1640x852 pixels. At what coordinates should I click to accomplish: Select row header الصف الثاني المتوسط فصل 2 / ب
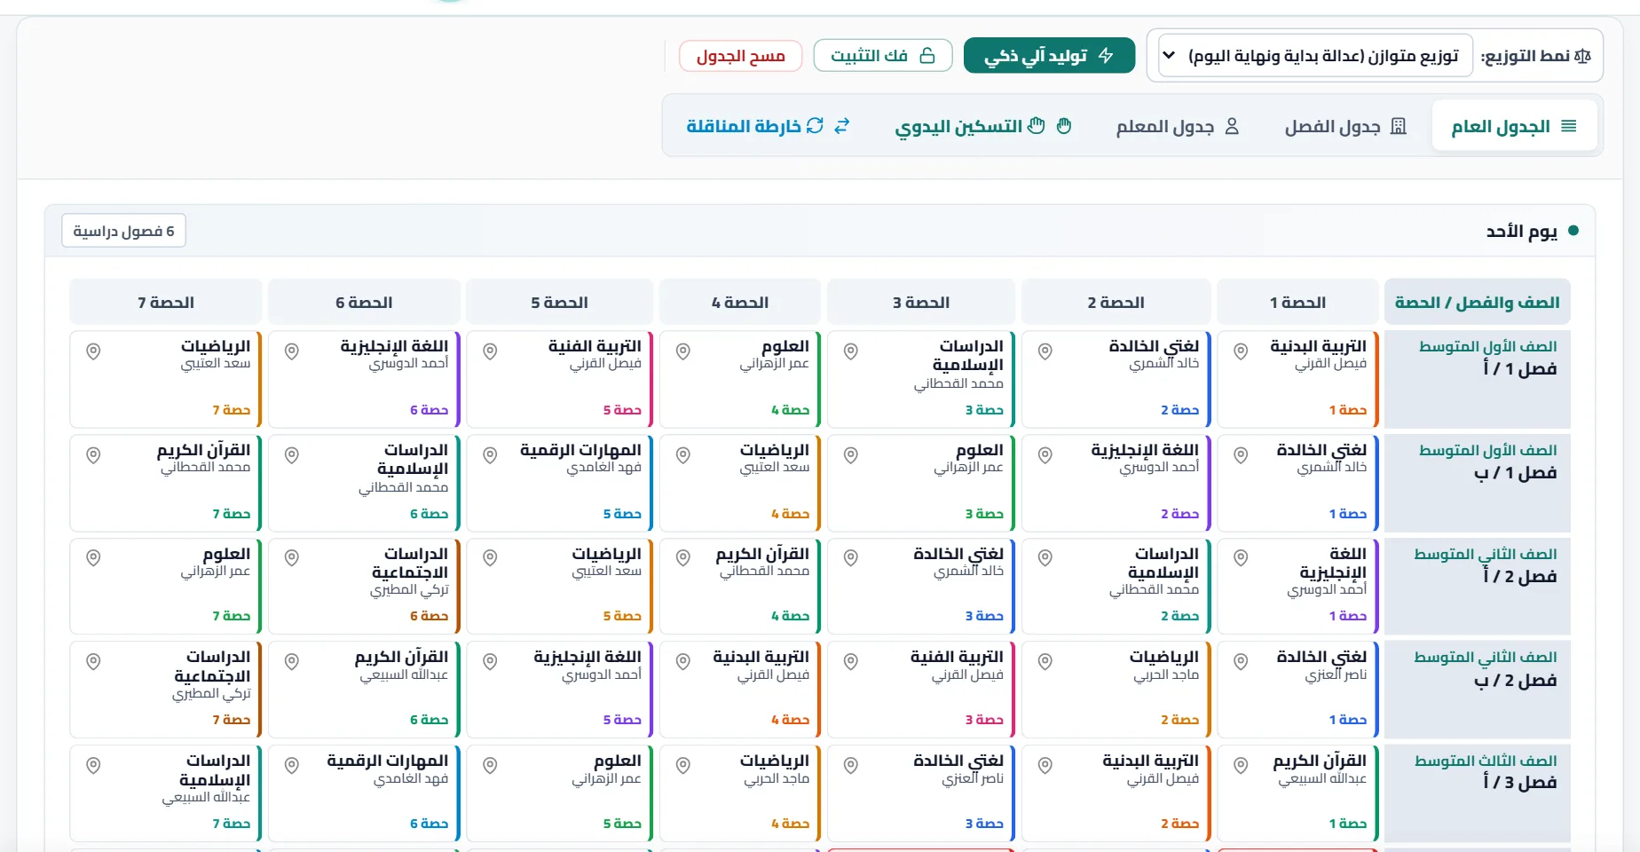pyautogui.click(x=1478, y=690)
